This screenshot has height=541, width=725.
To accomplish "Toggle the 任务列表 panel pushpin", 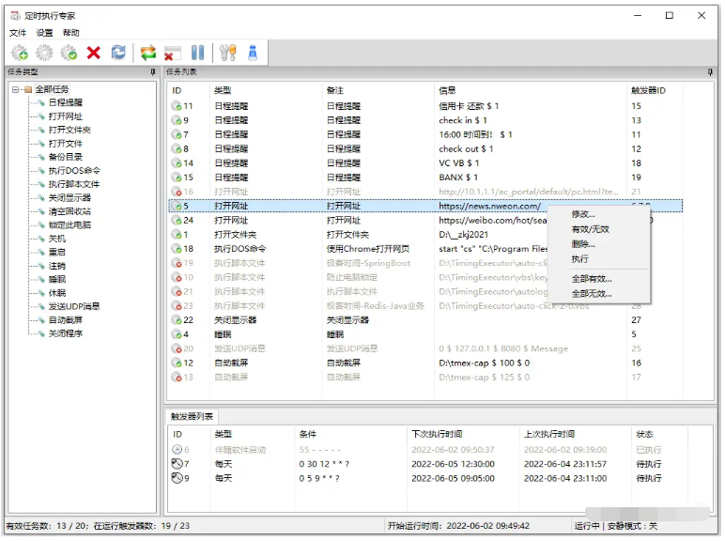I will (710, 72).
